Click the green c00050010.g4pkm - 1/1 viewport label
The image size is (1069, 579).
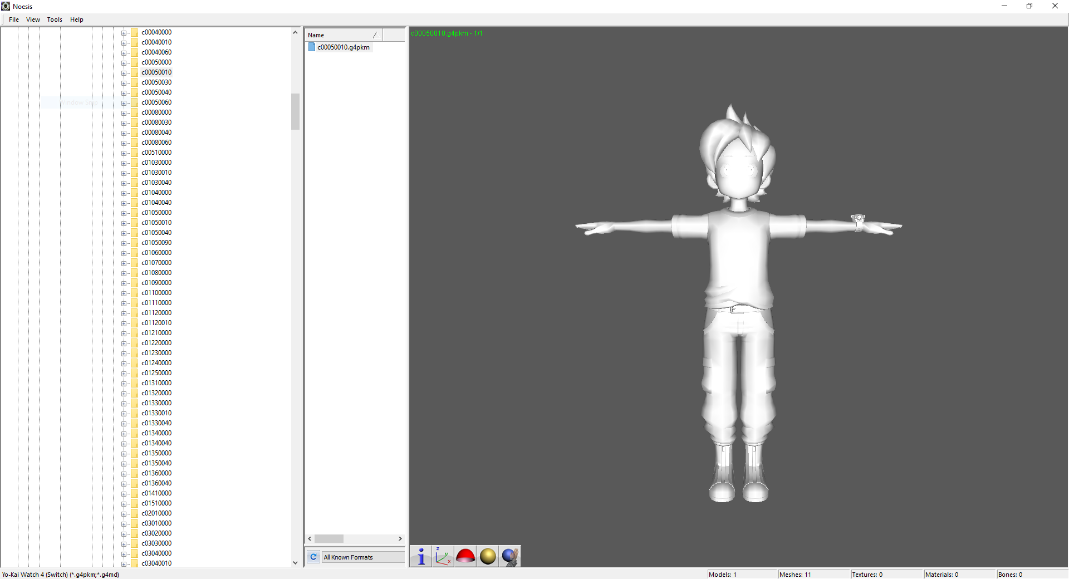pyautogui.click(x=447, y=33)
